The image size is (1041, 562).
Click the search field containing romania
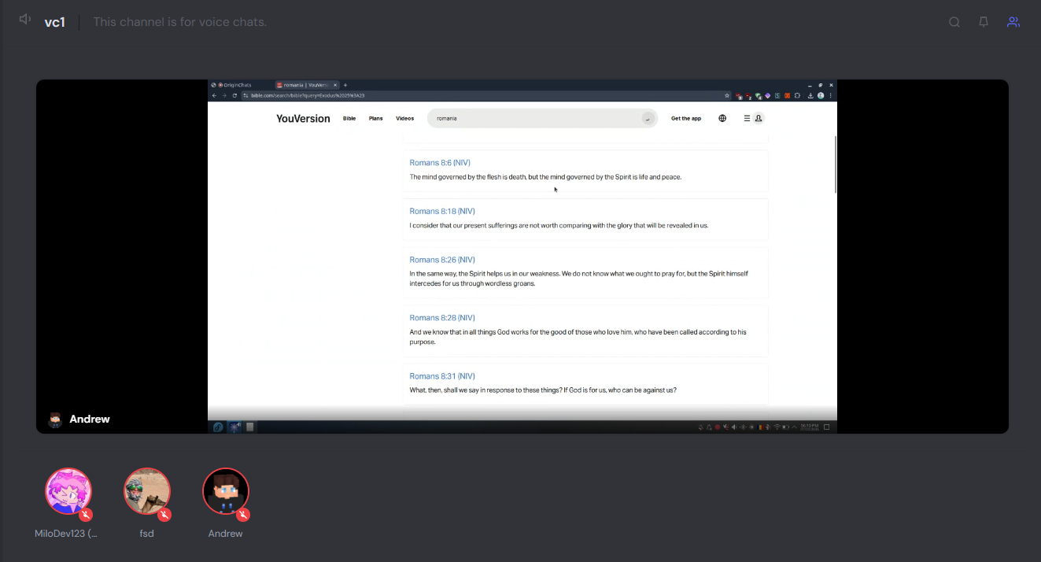[x=542, y=119]
